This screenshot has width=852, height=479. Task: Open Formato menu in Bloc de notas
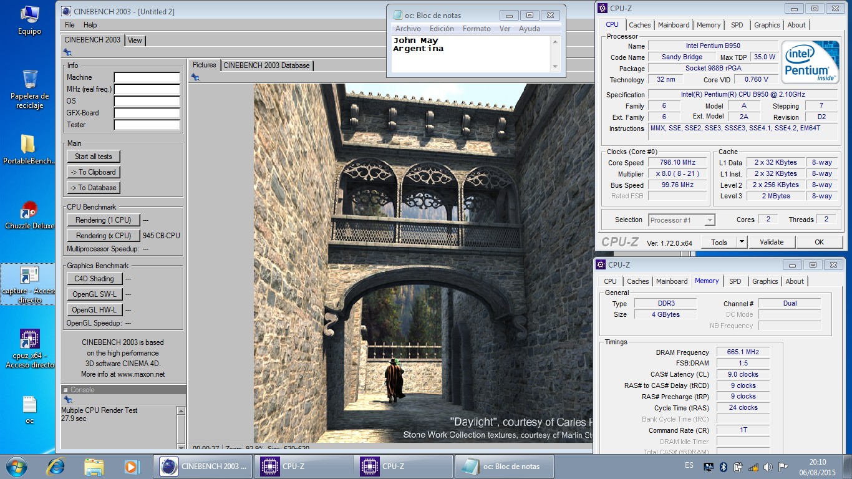477,29
